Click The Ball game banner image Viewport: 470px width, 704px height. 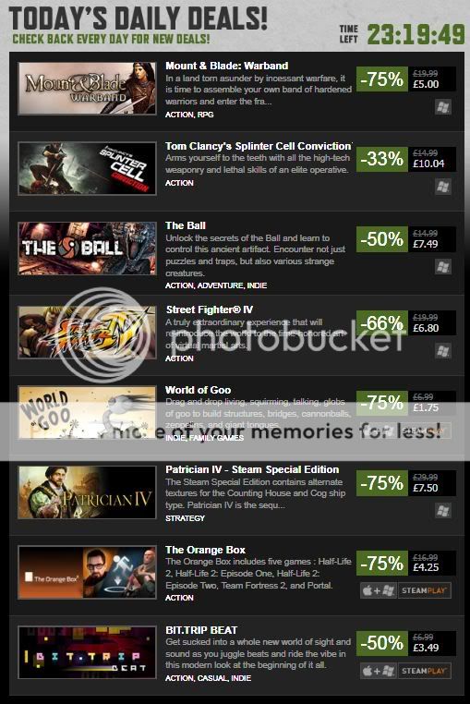click(x=87, y=249)
